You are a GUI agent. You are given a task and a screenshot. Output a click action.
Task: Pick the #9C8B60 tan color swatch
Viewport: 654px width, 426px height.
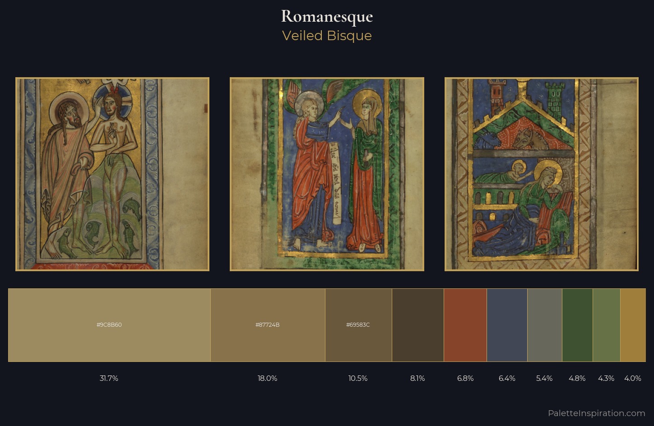click(x=109, y=325)
